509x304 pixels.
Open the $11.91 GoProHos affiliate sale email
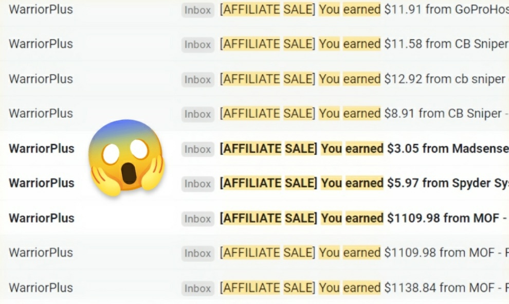coord(360,10)
